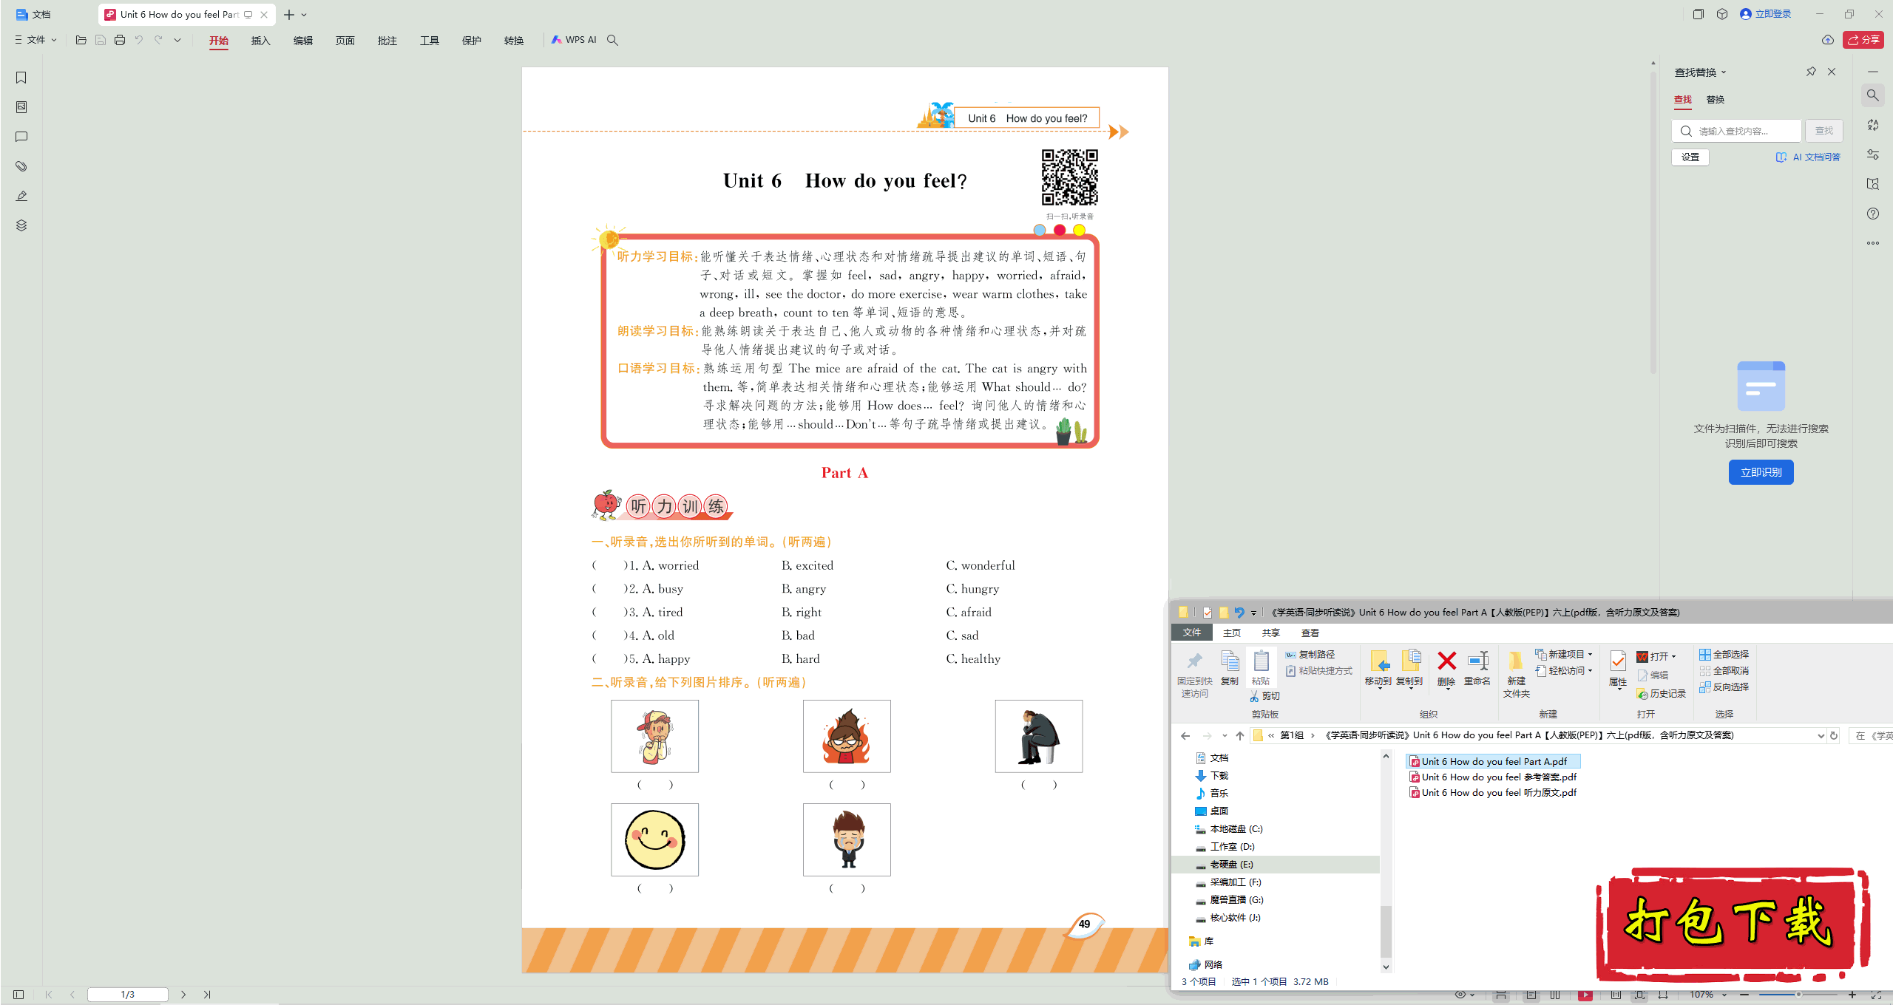The image size is (1893, 1005).
Task: Expand the 新建项目 dropdown in Explorer
Action: click(1590, 655)
